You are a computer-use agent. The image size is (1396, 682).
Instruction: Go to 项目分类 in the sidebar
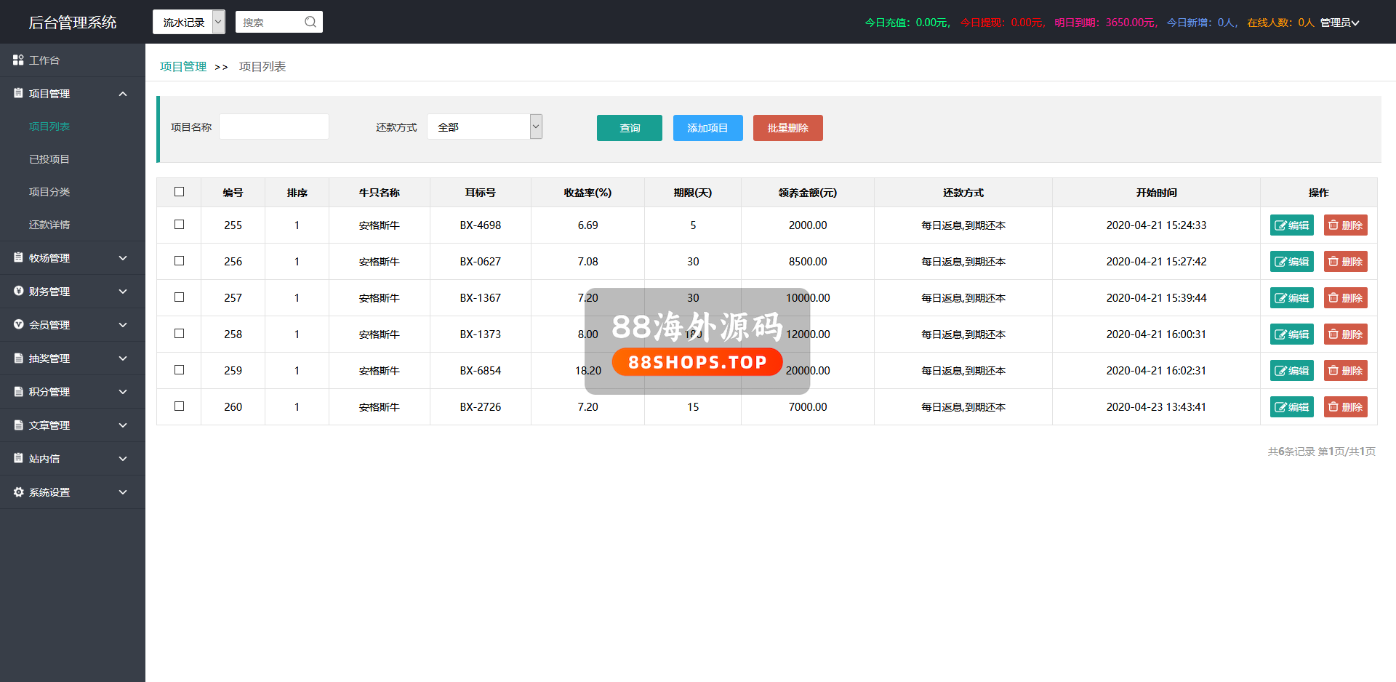(x=49, y=192)
